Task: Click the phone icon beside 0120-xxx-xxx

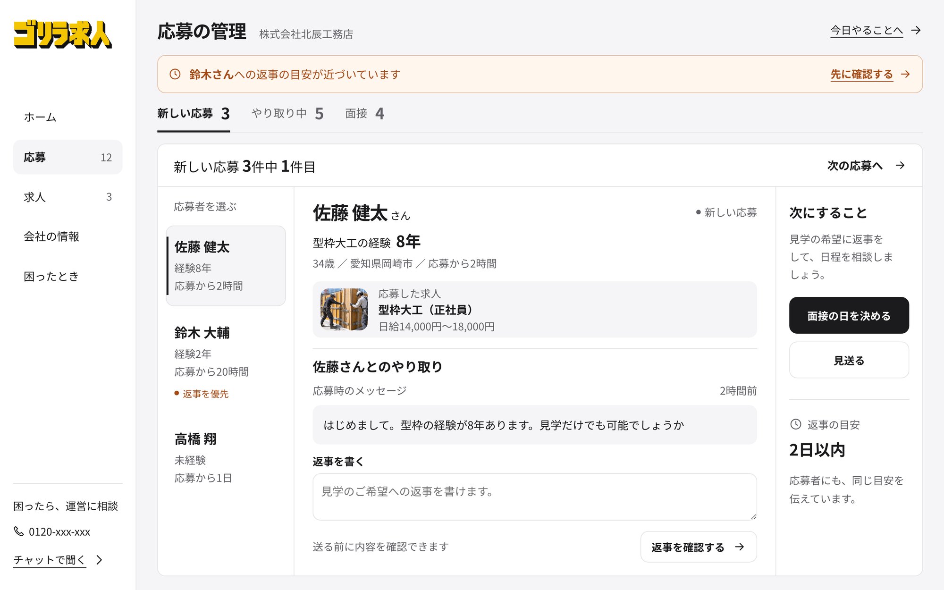Action: click(19, 531)
